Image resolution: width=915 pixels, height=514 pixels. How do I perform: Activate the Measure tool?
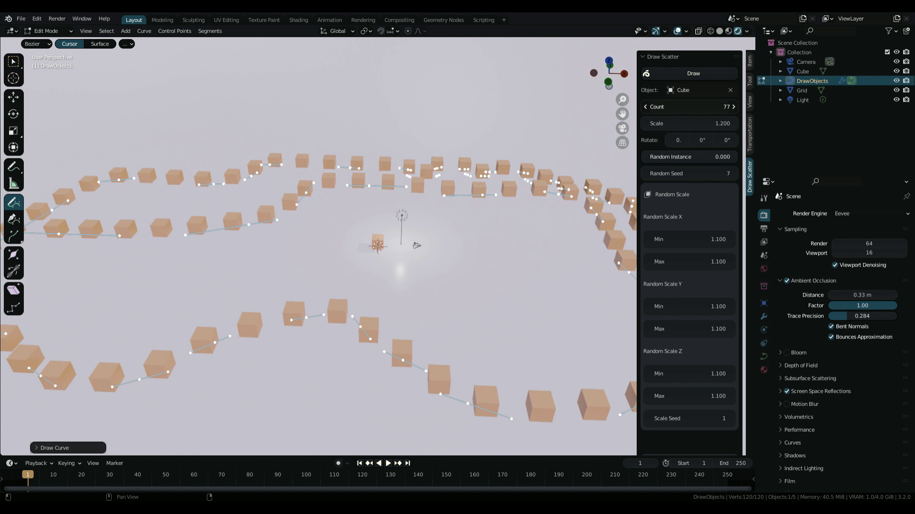[13, 182]
